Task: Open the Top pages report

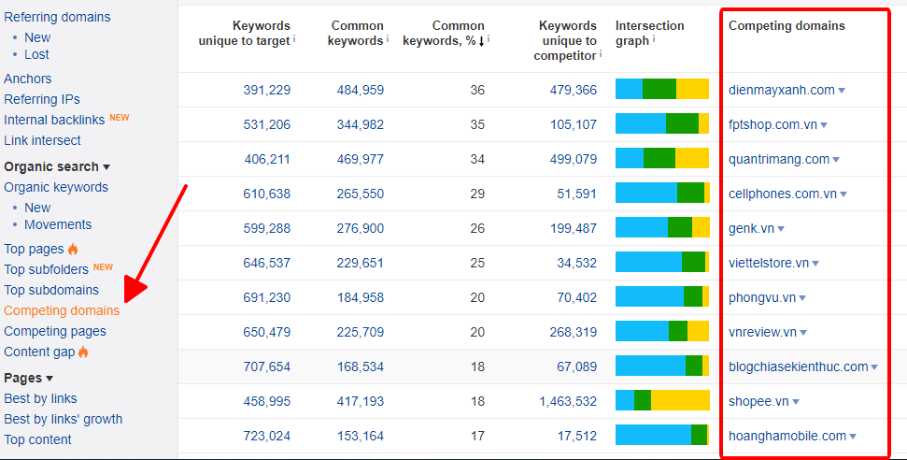Action: click(35, 249)
